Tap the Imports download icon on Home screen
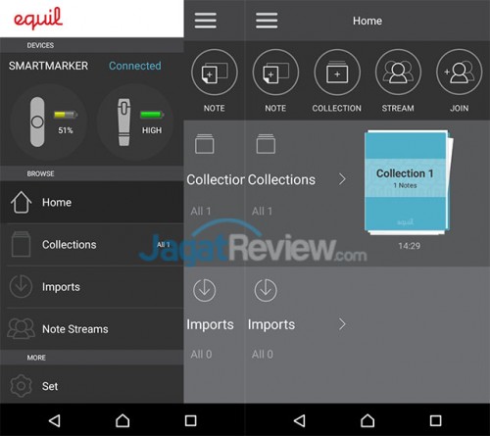Viewport: 490px width, 436px height. 266,290
